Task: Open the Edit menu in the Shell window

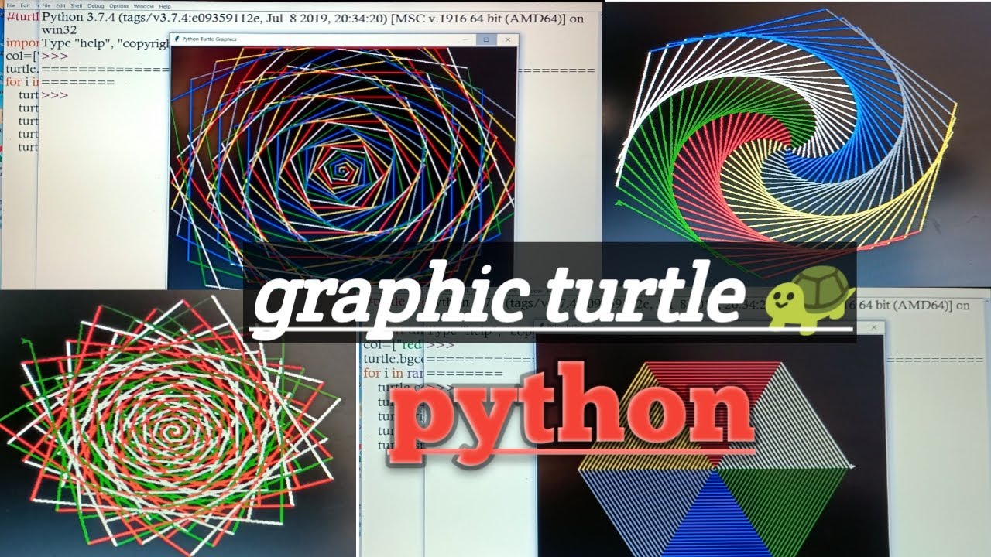Action: click(60, 6)
